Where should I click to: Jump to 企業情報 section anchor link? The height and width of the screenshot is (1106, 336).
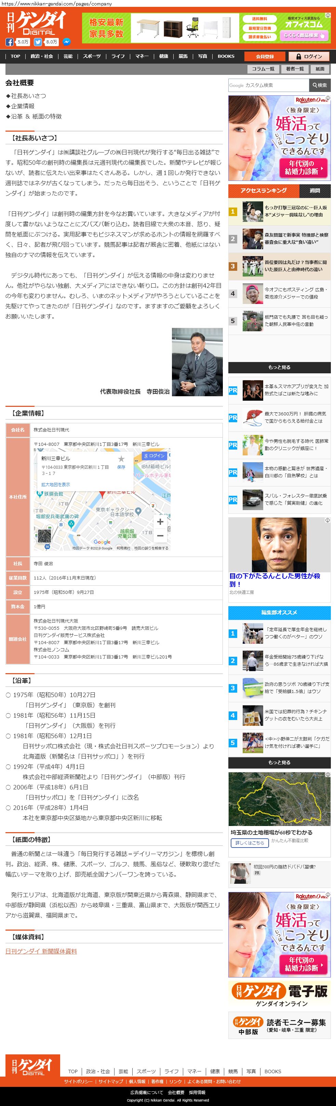(22, 106)
